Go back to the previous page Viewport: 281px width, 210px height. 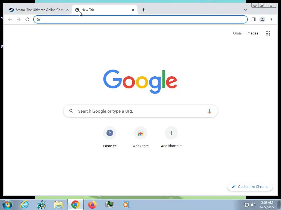click(10, 19)
